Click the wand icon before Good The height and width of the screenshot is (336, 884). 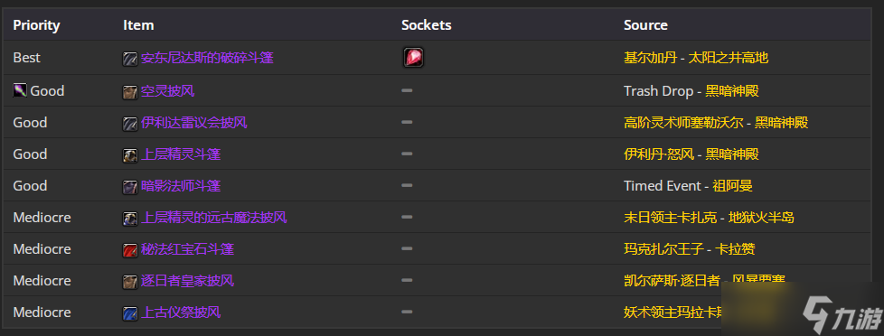pyautogui.click(x=20, y=90)
